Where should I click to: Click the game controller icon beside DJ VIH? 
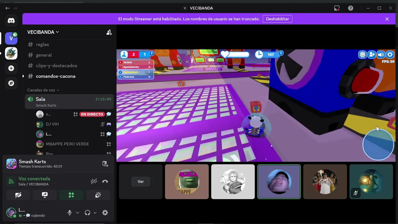point(109,124)
